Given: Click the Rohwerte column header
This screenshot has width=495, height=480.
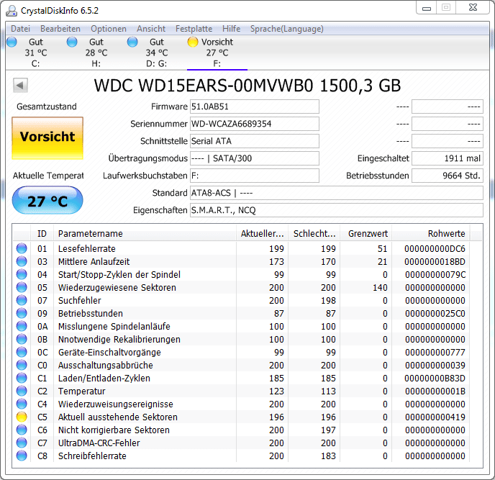Looking at the screenshot, I should (x=446, y=234).
